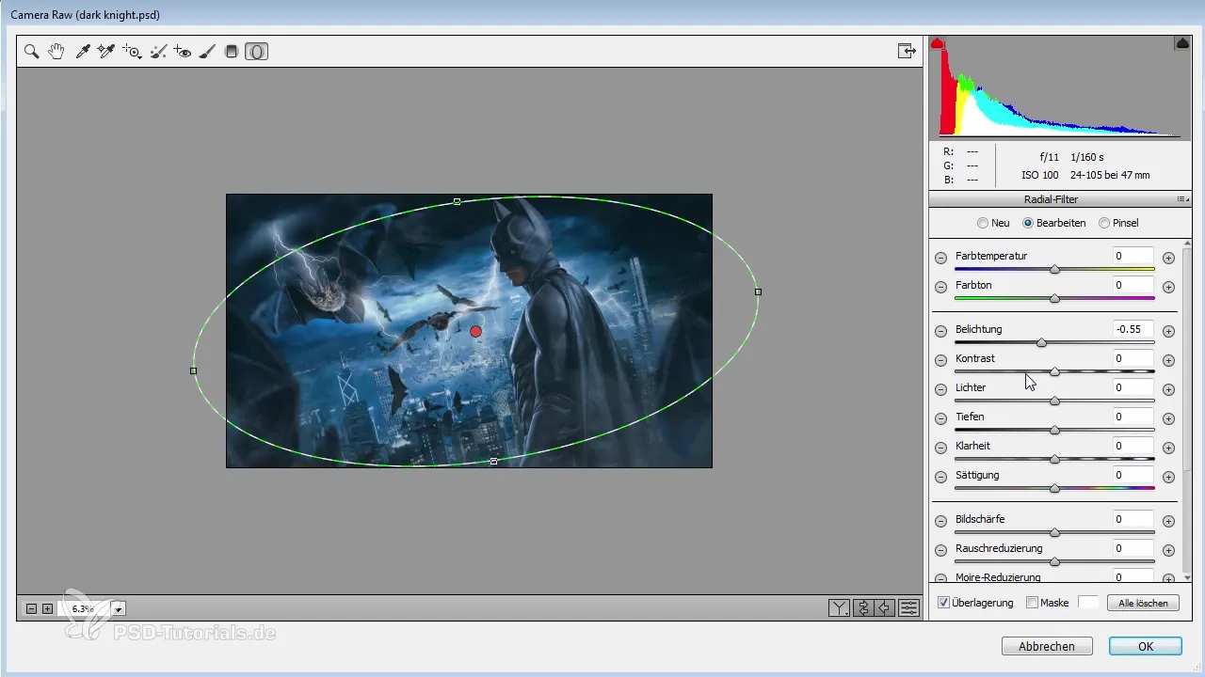Select the Color Sampler tool
1205x677 pixels.
[106, 52]
